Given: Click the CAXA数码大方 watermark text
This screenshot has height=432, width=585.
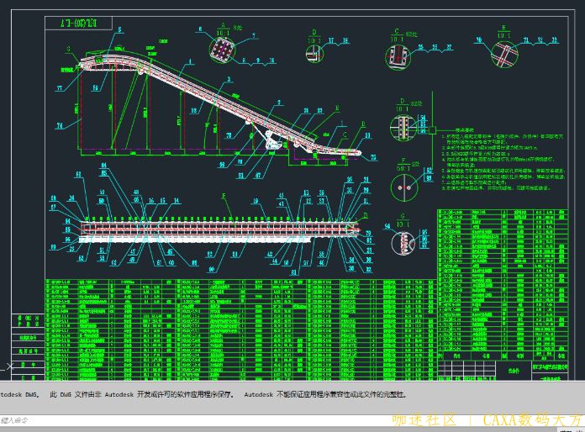Looking at the screenshot, I should point(528,420).
